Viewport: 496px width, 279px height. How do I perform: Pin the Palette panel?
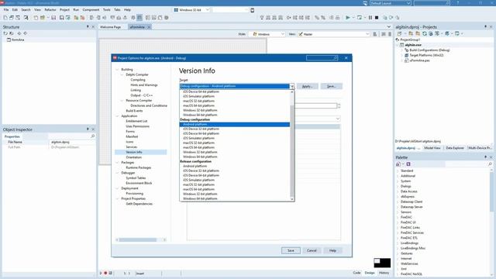point(485,157)
